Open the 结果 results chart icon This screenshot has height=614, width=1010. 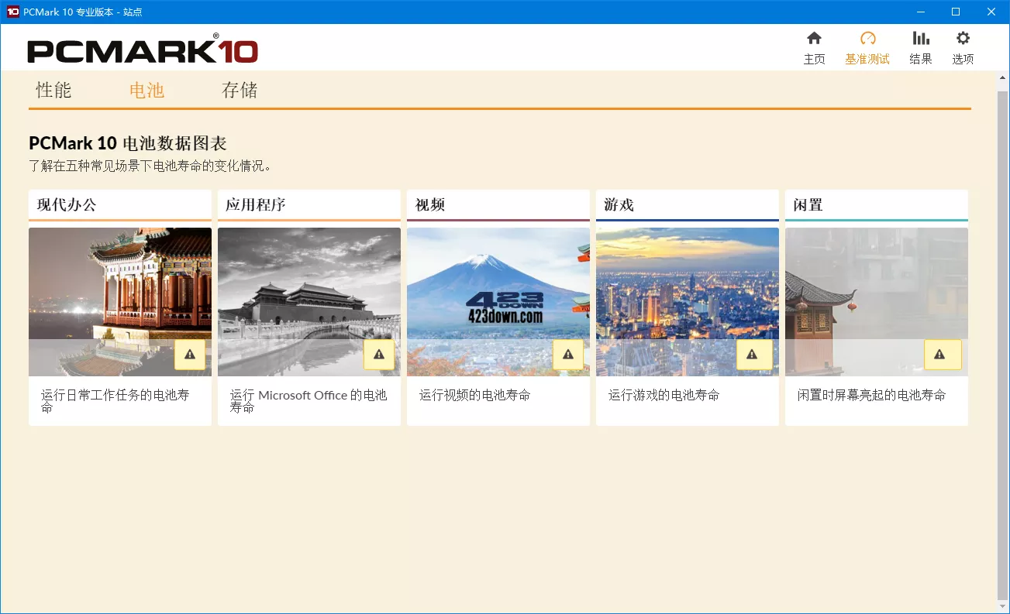click(920, 46)
